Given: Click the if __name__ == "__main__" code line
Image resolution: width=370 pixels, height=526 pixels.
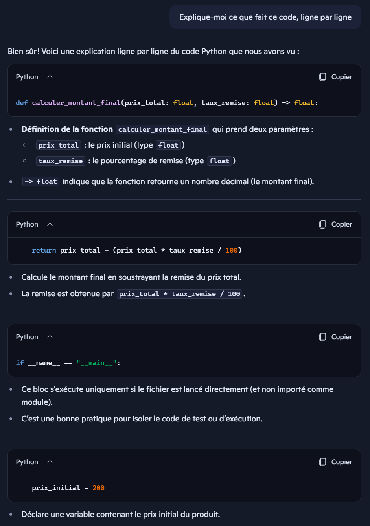Looking at the screenshot, I should (x=68, y=363).
